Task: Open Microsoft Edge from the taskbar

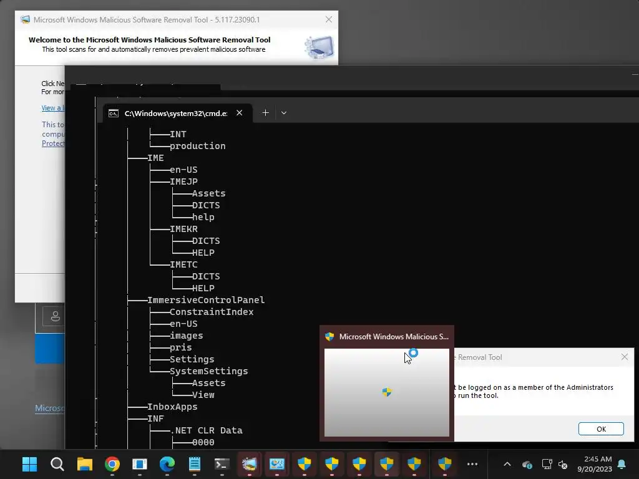Action: tap(167, 464)
